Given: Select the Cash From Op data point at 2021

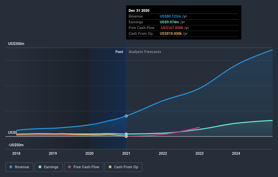Looking at the screenshot, I should click(126, 136).
